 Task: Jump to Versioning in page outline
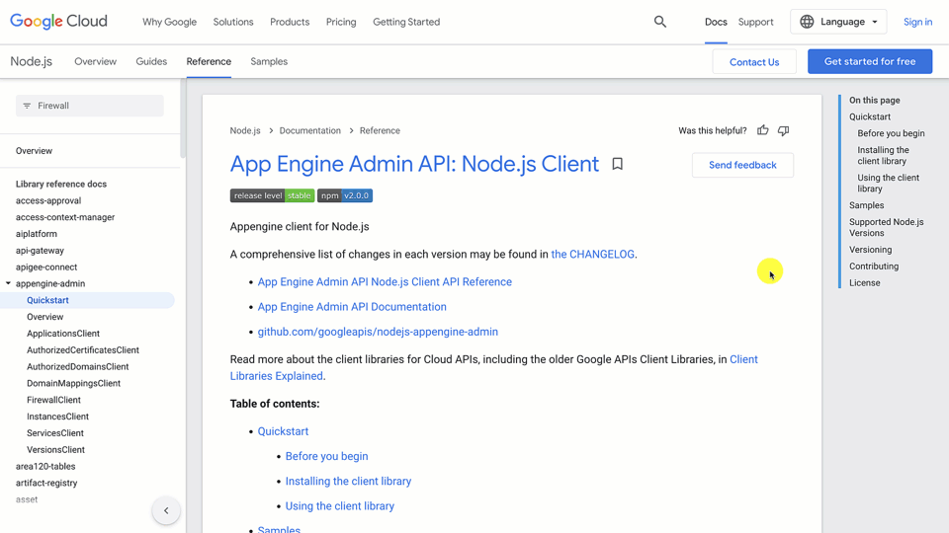[870, 250]
